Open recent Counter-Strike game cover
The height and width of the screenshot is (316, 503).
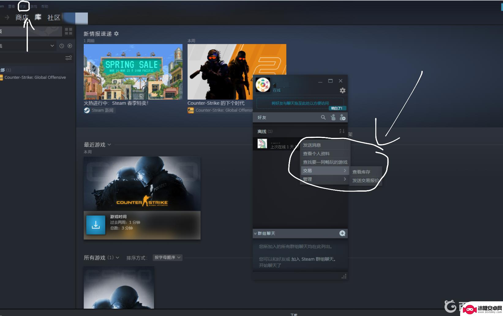(x=142, y=184)
